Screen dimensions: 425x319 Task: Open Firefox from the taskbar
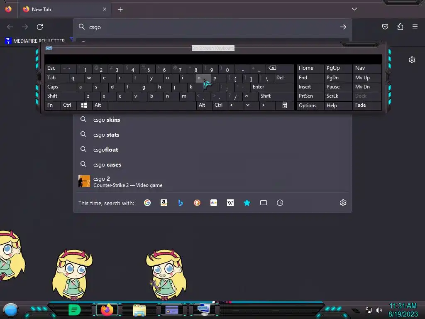107,310
